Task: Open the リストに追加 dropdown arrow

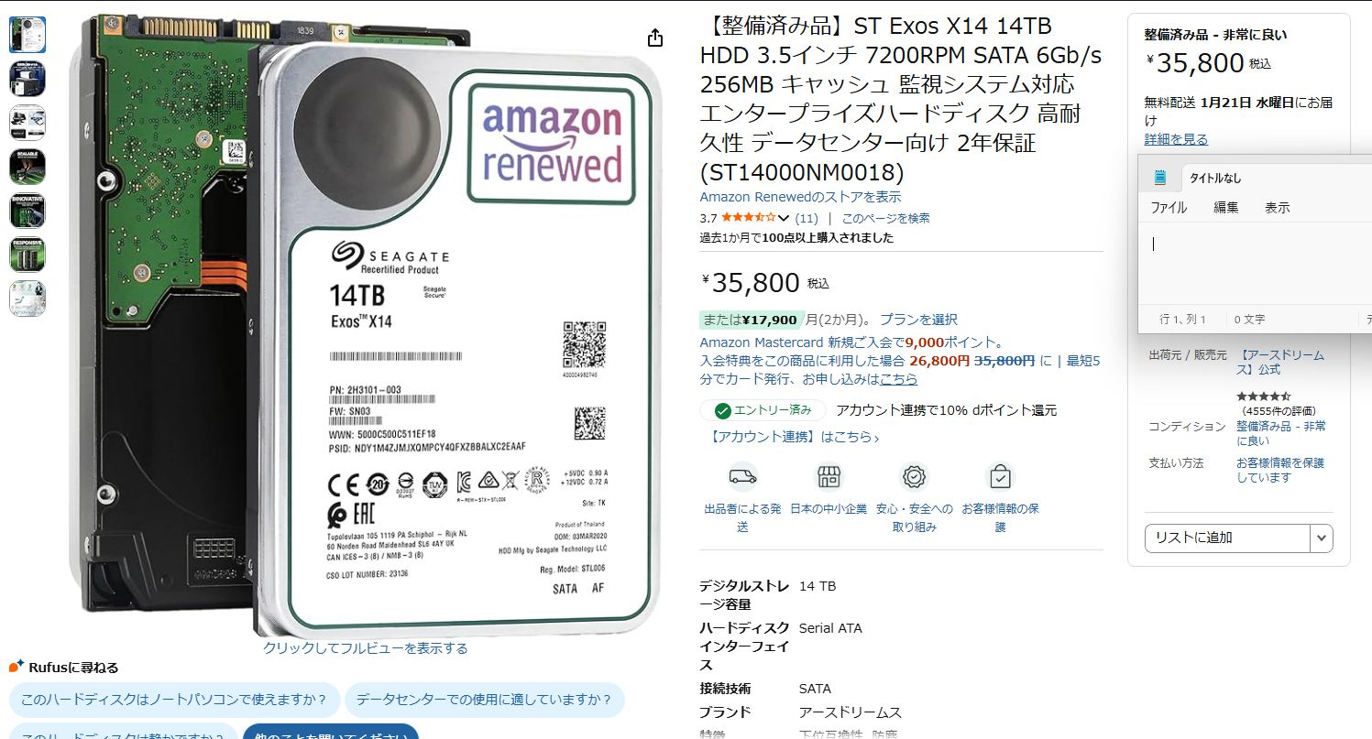Action: tap(1321, 538)
